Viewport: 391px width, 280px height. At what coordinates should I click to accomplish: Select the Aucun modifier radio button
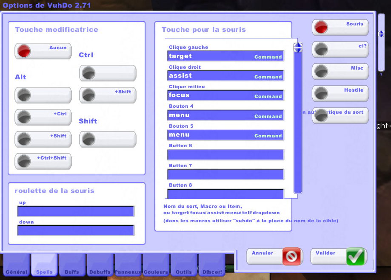43,51
